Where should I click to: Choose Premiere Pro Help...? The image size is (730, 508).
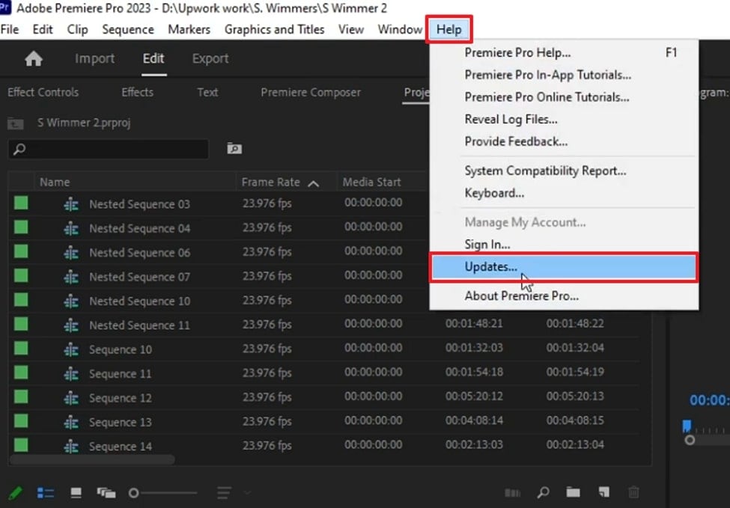click(563, 52)
